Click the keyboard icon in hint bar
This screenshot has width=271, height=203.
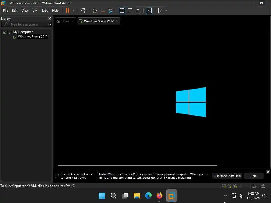click(57, 176)
